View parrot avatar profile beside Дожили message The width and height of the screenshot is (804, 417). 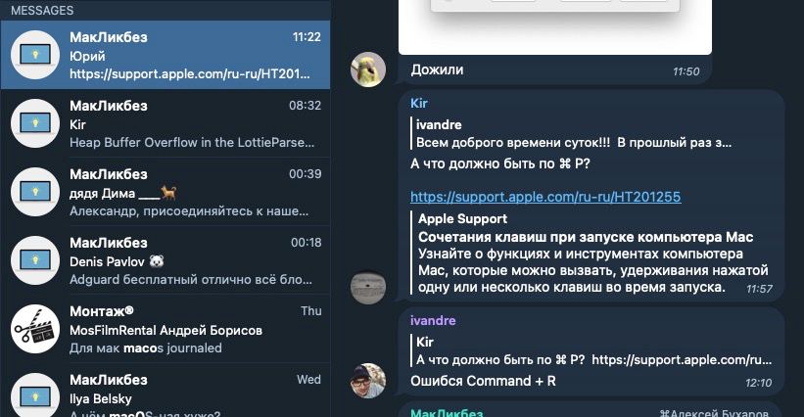tap(368, 69)
